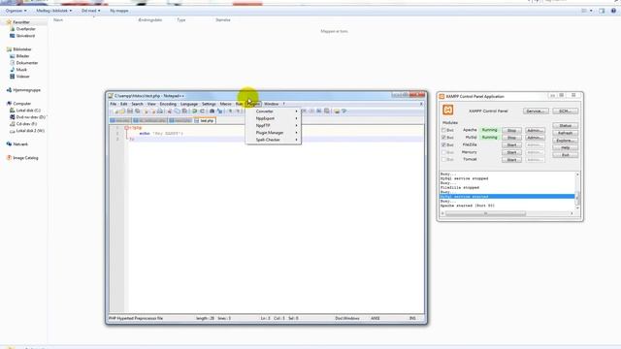Viewport: 621px width, 349px height.
Task: Click the XAMPP logo icon in control panel
Action: [448, 110]
